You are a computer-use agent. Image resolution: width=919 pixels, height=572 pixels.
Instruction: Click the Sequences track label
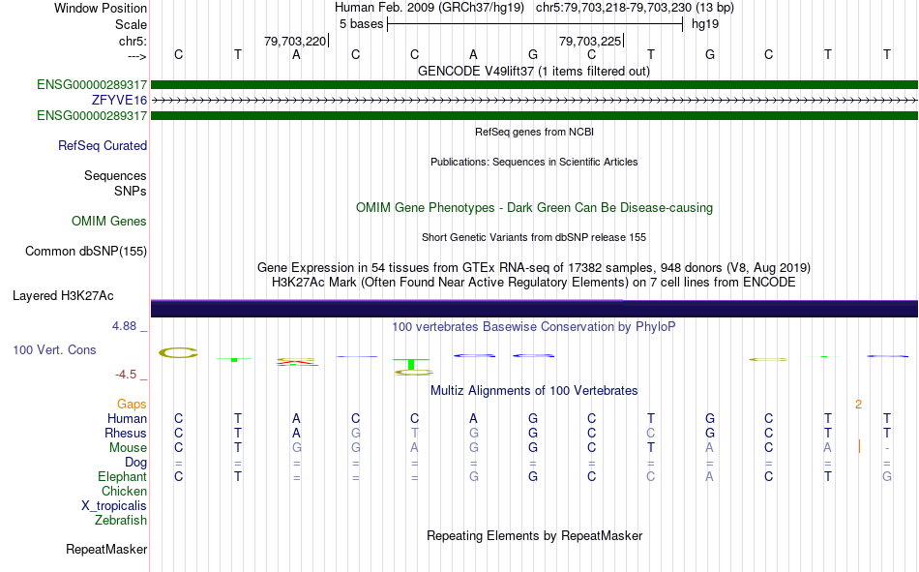(115, 175)
